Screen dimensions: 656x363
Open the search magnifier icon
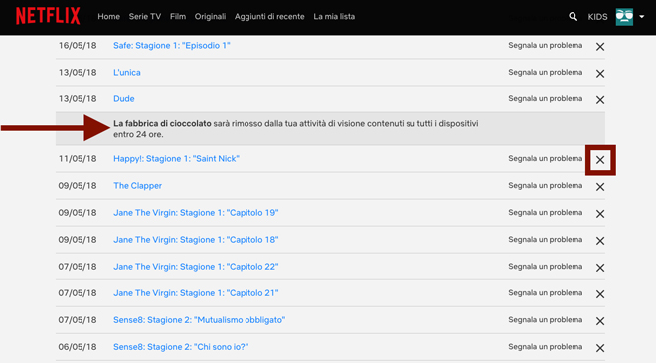pyautogui.click(x=574, y=16)
